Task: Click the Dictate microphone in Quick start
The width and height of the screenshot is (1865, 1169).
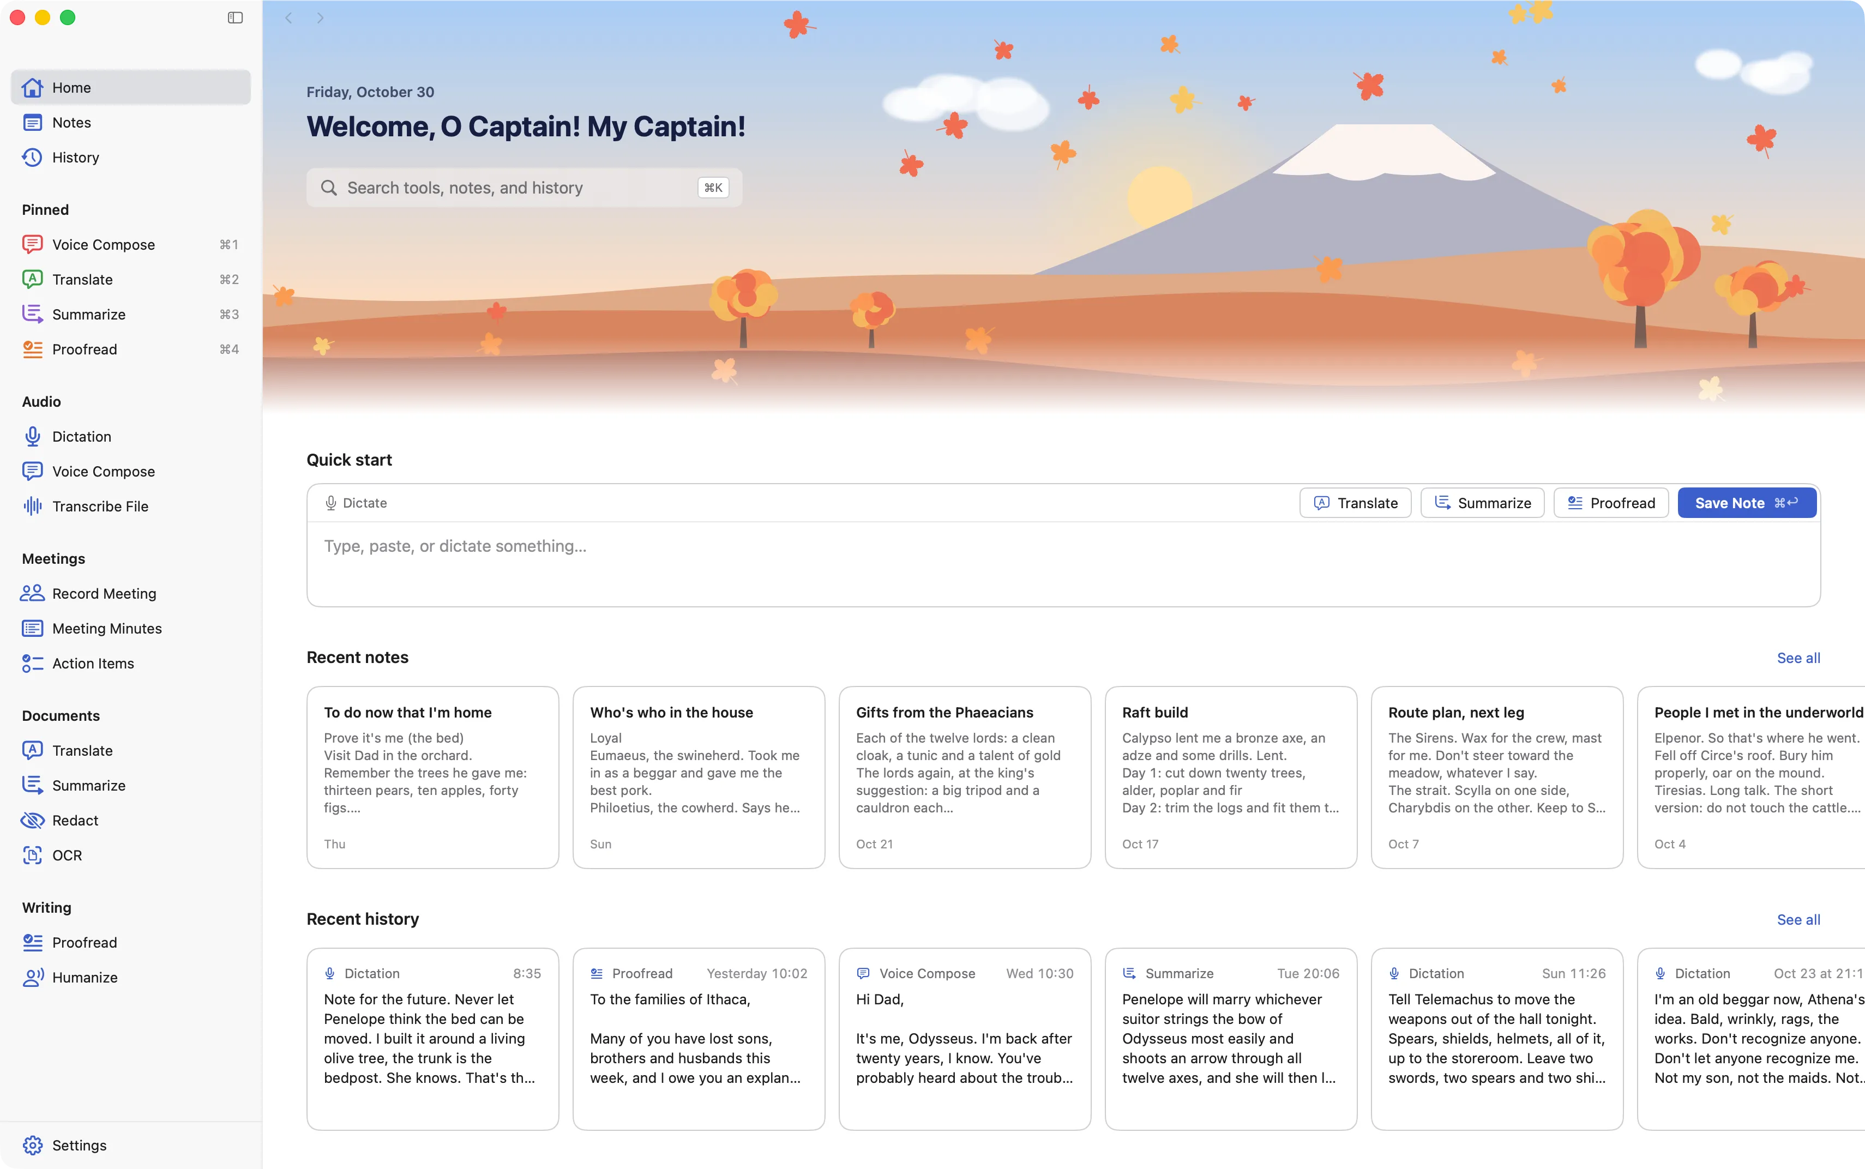Action: 356,503
